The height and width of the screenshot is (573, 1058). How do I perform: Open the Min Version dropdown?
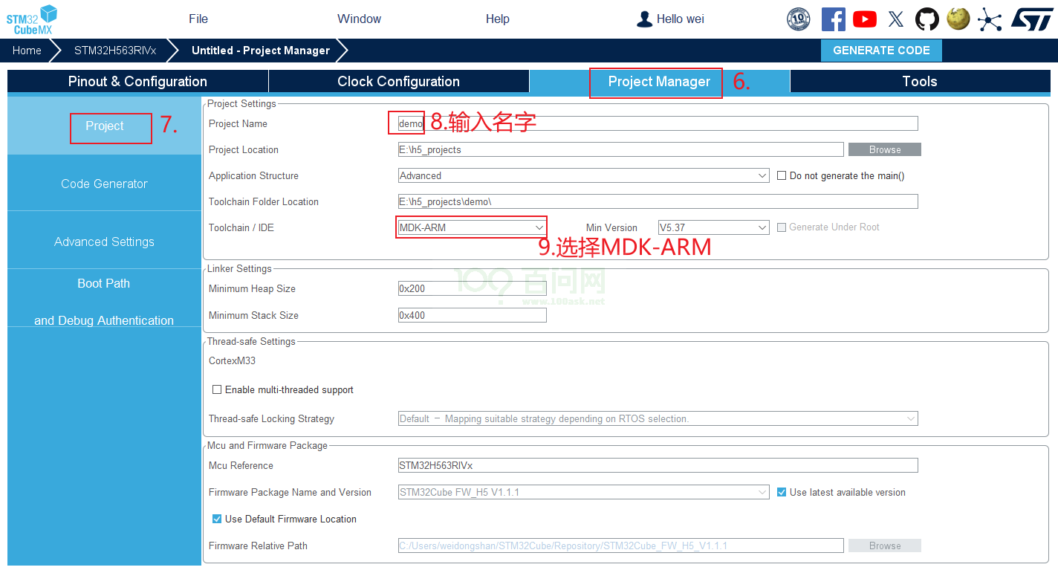click(x=714, y=227)
